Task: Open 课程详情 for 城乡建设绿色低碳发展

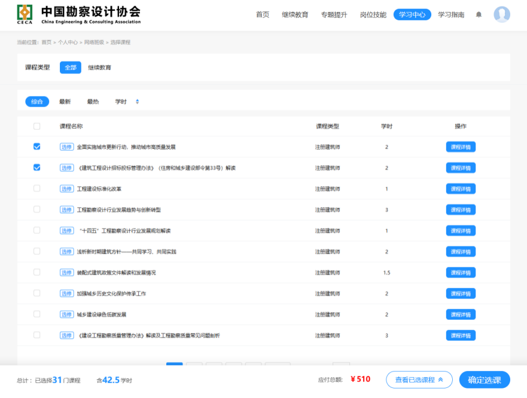Action: (x=461, y=314)
